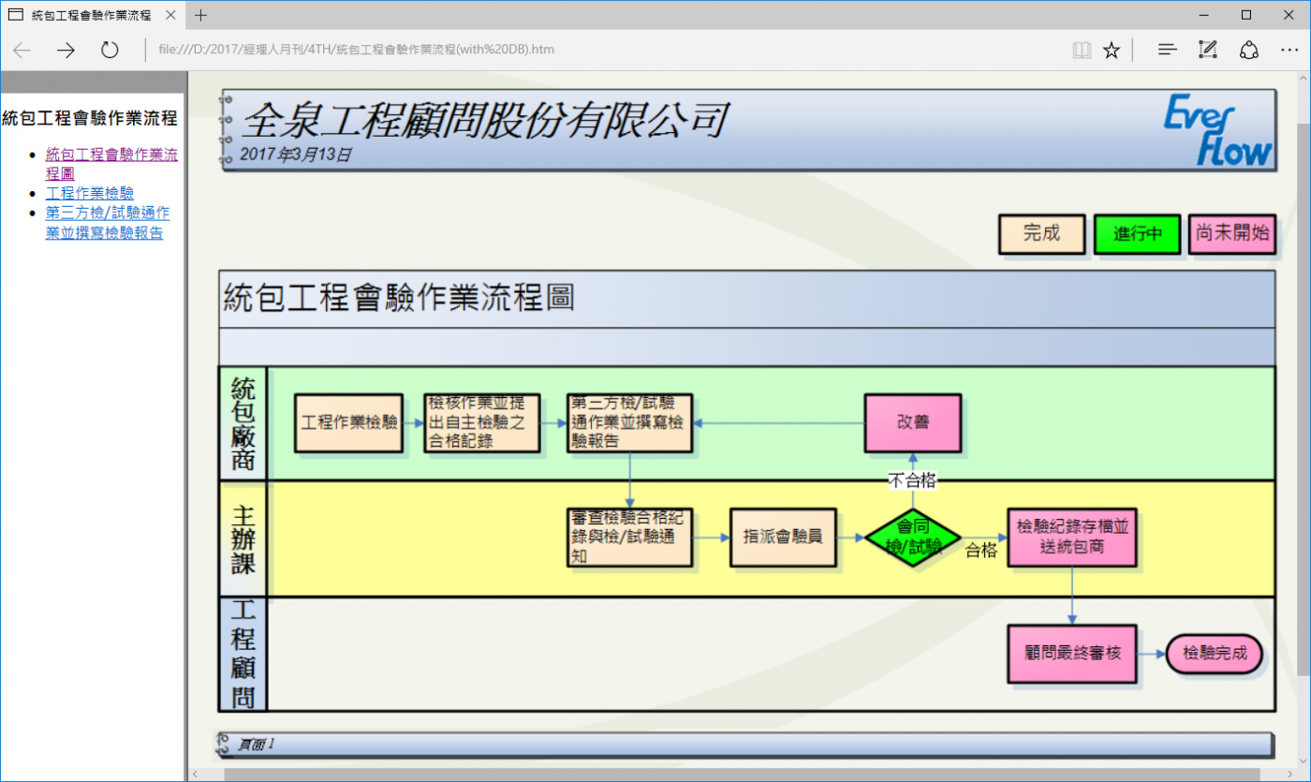This screenshot has height=782, width=1311.
Task: Close the browser window
Action: tap(1289, 15)
